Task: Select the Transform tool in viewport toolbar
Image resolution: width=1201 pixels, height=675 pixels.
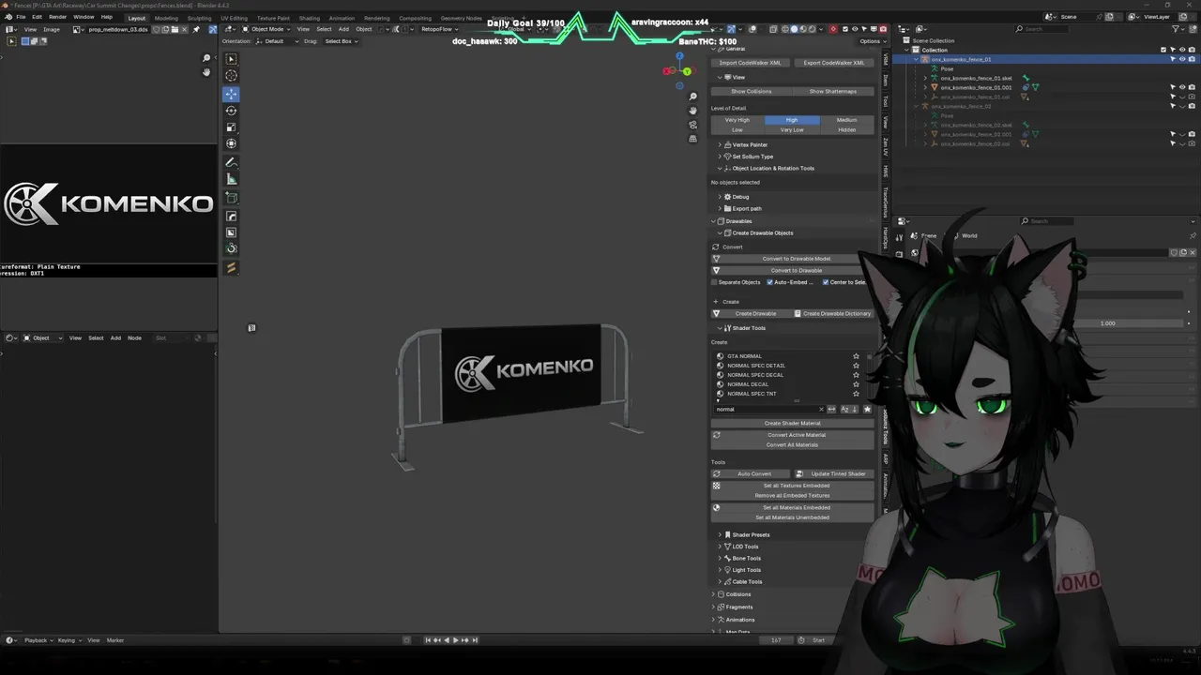Action: pyautogui.click(x=231, y=144)
